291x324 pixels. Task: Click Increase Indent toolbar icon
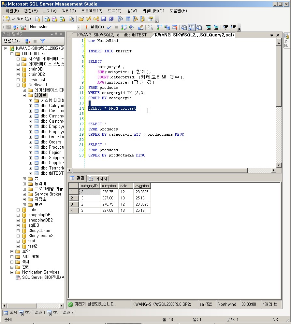pyautogui.click(x=233, y=27)
